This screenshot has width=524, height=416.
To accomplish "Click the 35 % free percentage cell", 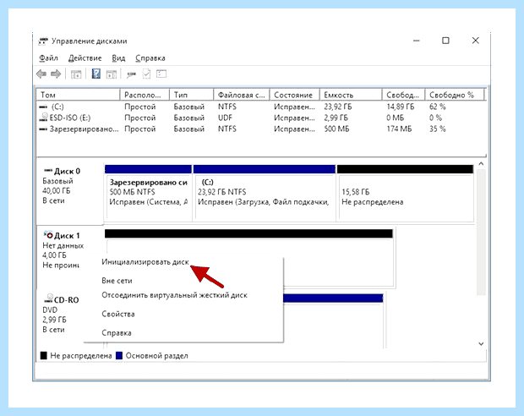I will [x=438, y=129].
